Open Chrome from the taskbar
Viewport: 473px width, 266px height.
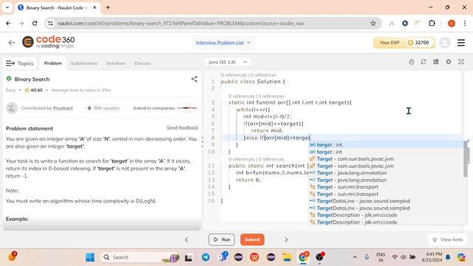(x=303, y=257)
